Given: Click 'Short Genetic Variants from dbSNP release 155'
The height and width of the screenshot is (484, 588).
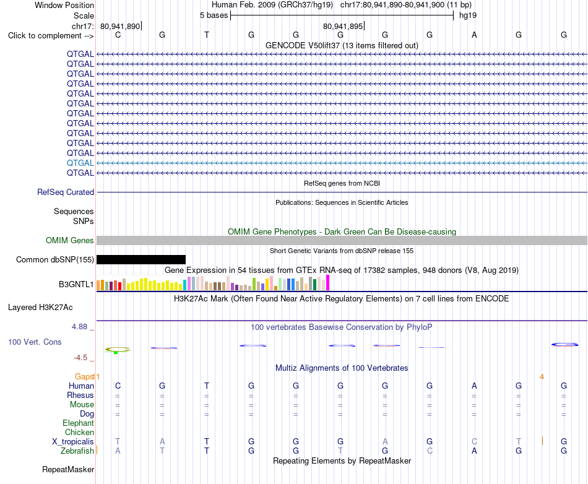Looking at the screenshot, I should pos(342,251).
